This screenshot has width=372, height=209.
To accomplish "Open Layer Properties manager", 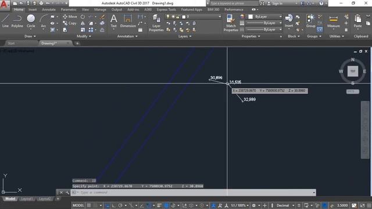I will [156, 23].
